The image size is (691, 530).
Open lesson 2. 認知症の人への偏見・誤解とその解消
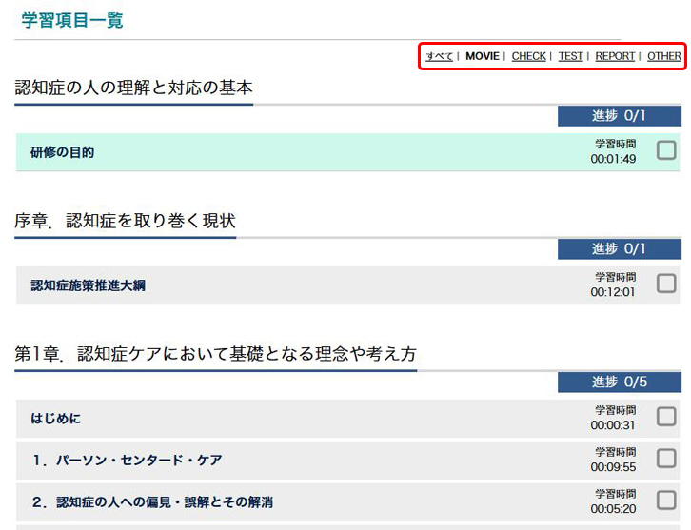tap(151, 502)
